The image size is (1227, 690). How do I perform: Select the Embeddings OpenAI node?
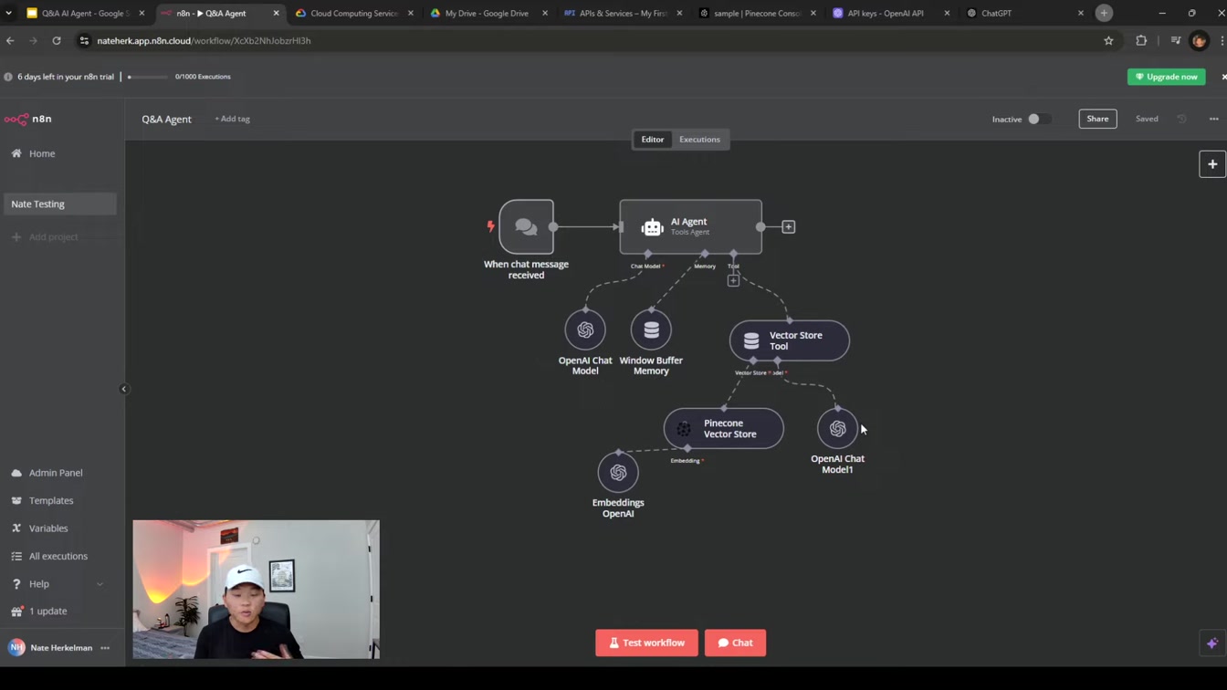coord(618,472)
